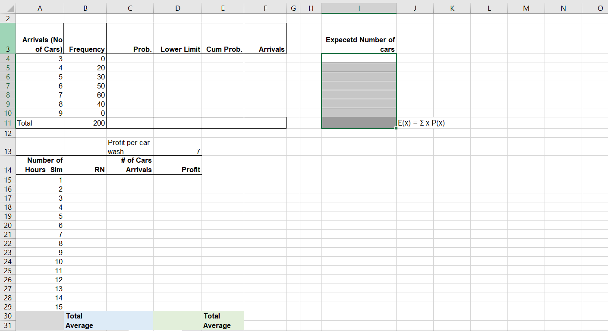This screenshot has height=331, width=608.
Task: Select the 'RN' column header cell
Action: pos(85,165)
